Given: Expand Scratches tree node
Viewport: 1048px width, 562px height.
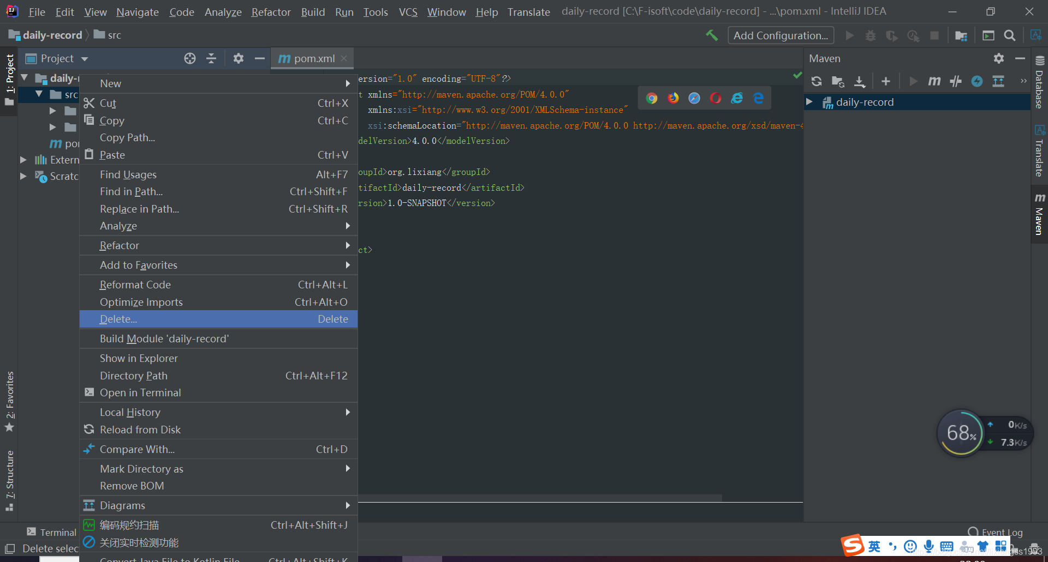Looking at the screenshot, I should click(x=23, y=176).
